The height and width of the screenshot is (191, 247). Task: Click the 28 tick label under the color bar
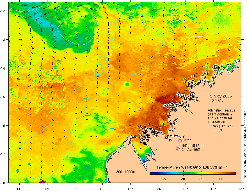[183, 179]
